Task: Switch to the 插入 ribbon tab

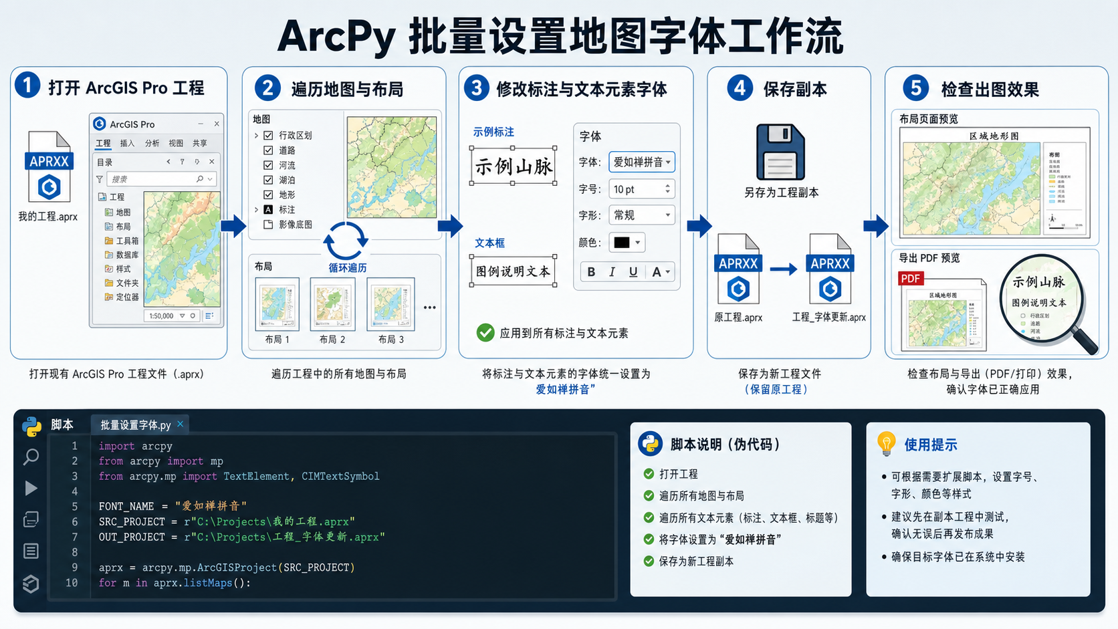Action: coord(127,143)
